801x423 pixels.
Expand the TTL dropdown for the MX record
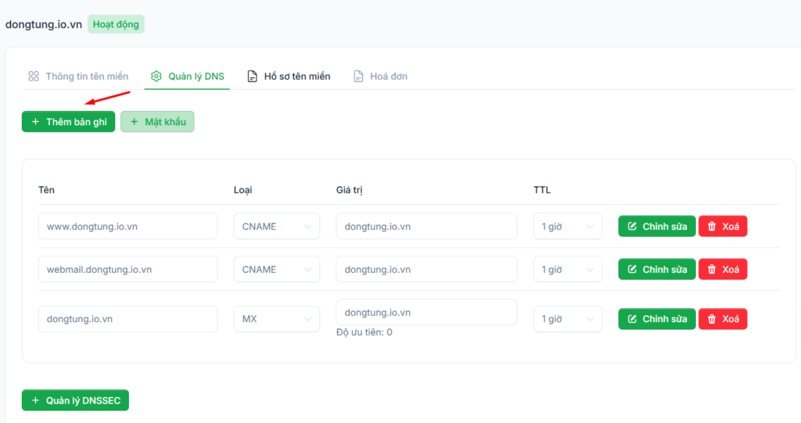pos(568,319)
